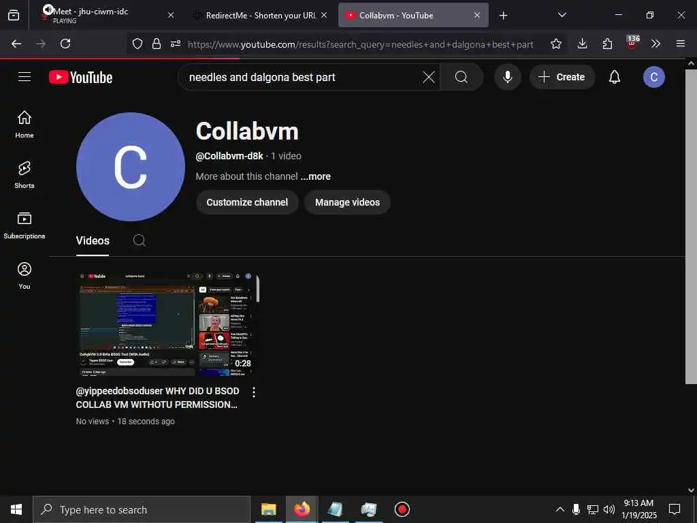
Task: Close the Collabvm - YouTube tab
Action: coord(477,15)
